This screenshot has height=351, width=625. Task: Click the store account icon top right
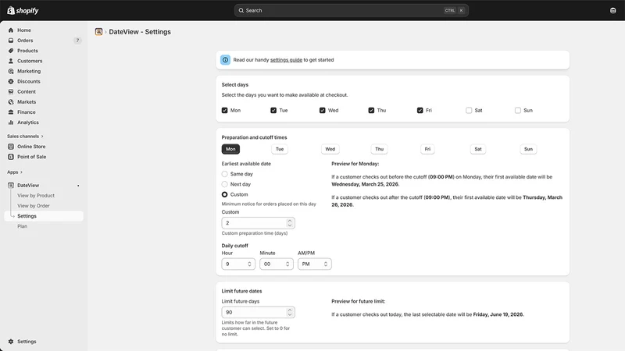click(x=612, y=10)
